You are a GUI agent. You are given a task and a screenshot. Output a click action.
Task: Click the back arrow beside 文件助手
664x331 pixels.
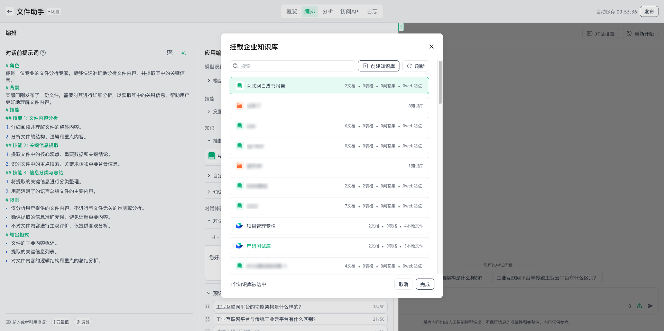pyautogui.click(x=10, y=11)
